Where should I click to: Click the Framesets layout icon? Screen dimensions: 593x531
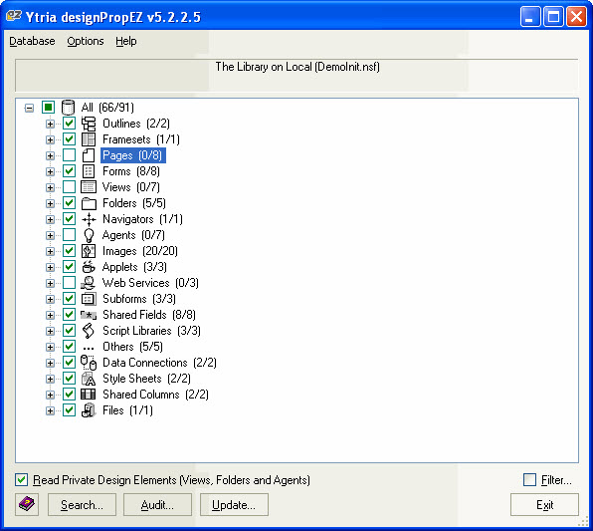pos(89,139)
